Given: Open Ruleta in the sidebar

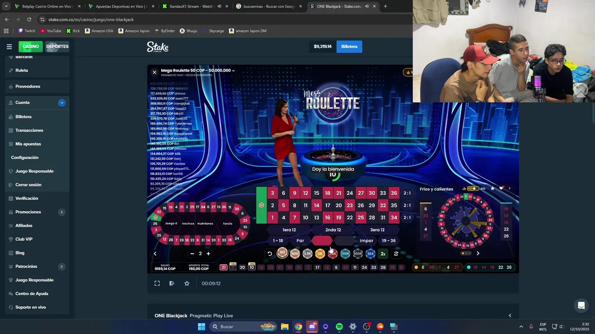Looking at the screenshot, I should coord(21,71).
